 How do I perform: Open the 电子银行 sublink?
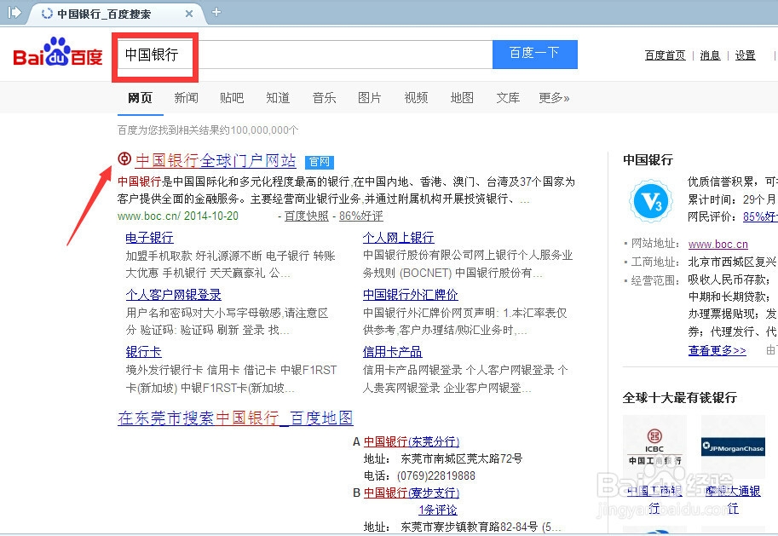click(149, 238)
